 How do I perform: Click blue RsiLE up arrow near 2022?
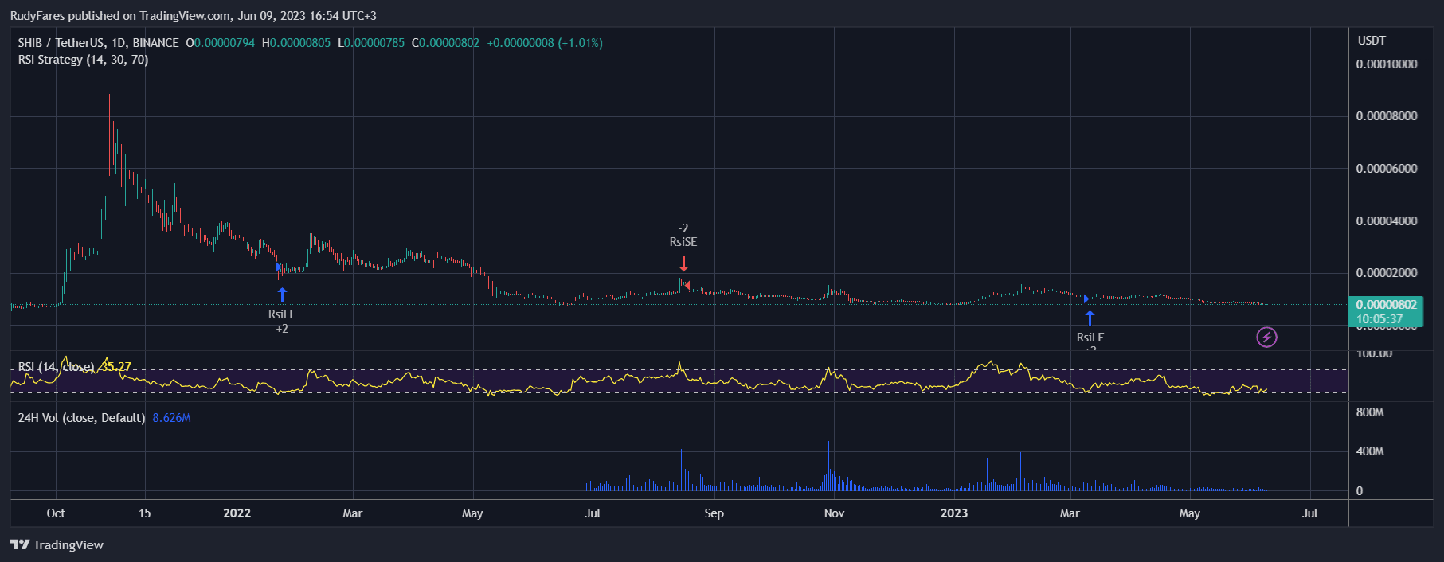coord(282,295)
